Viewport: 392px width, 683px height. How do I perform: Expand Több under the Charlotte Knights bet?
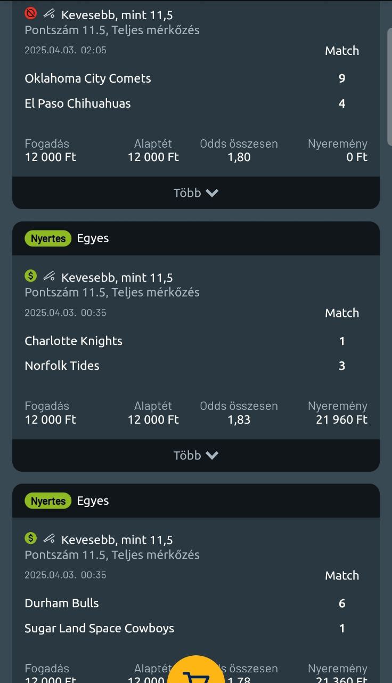[x=195, y=455]
